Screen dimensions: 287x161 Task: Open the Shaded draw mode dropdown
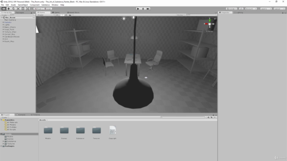tap(46, 15)
